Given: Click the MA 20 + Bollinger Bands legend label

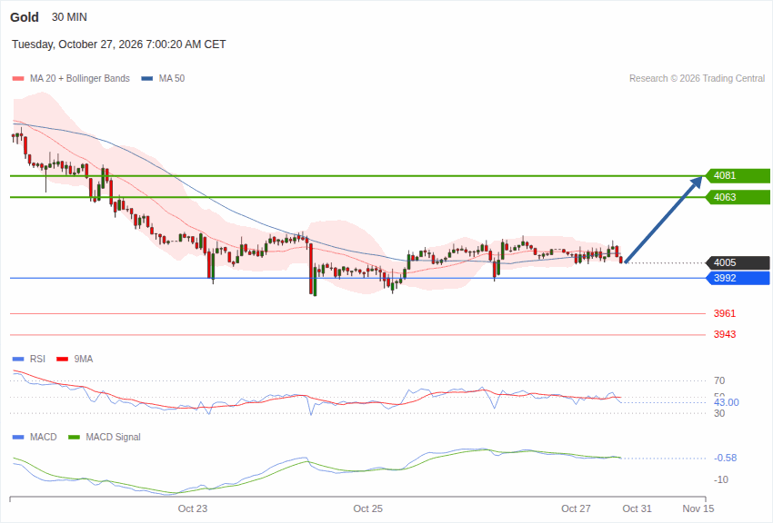Looking at the screenshot, I should 80,79.
